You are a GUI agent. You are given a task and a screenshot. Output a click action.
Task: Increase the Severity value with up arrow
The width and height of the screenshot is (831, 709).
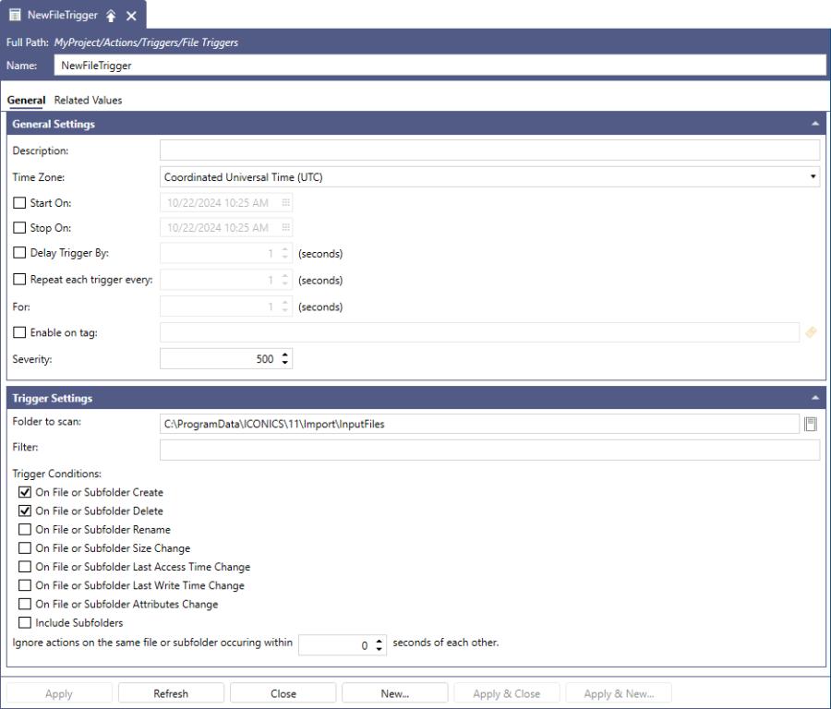tap(284, 354)
